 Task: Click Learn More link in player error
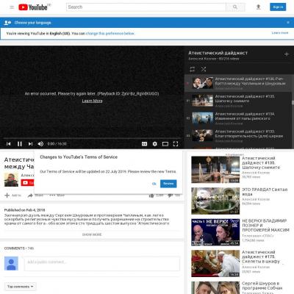click(92, 101)
